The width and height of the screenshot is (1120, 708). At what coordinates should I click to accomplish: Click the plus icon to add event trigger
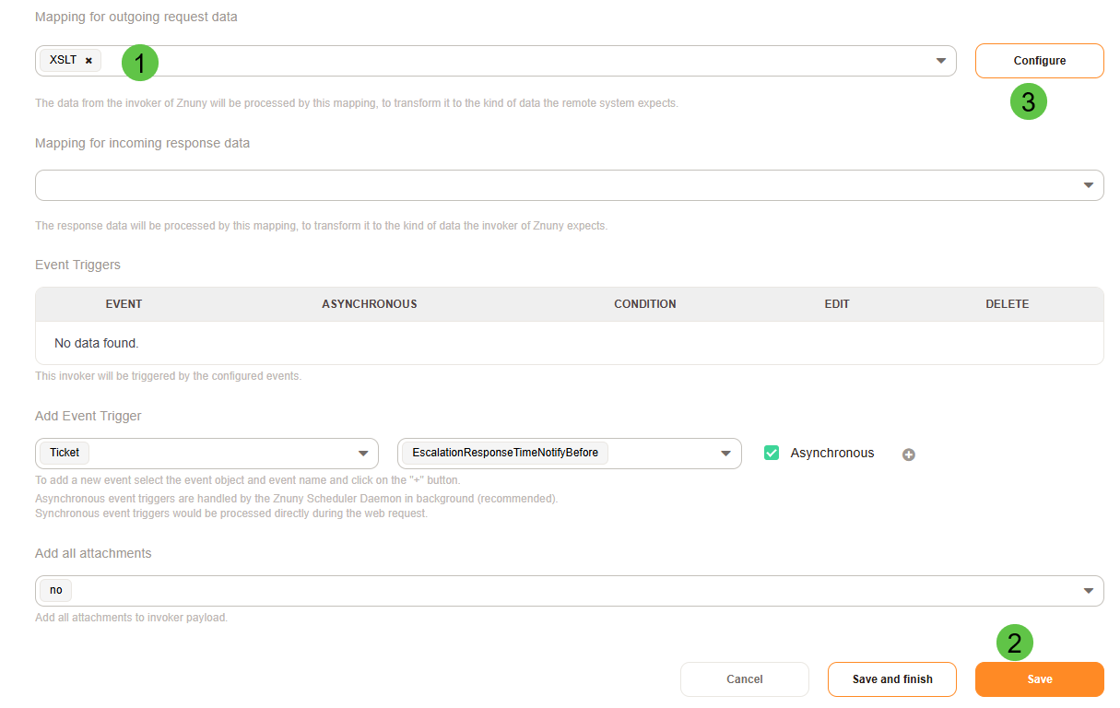pos(908,454)
